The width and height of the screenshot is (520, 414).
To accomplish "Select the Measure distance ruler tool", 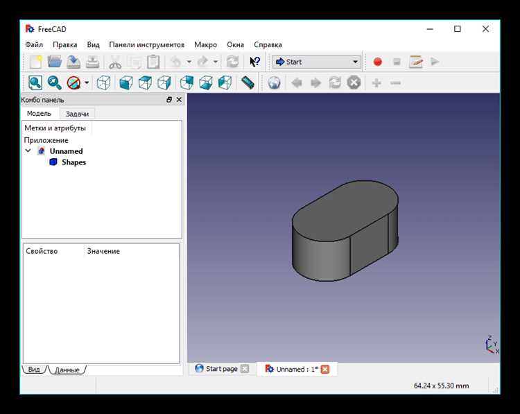I will click(x=248, y=83).
